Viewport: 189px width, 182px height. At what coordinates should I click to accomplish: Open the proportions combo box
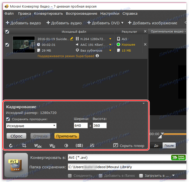pyautogui.click(x=31, y=126)
